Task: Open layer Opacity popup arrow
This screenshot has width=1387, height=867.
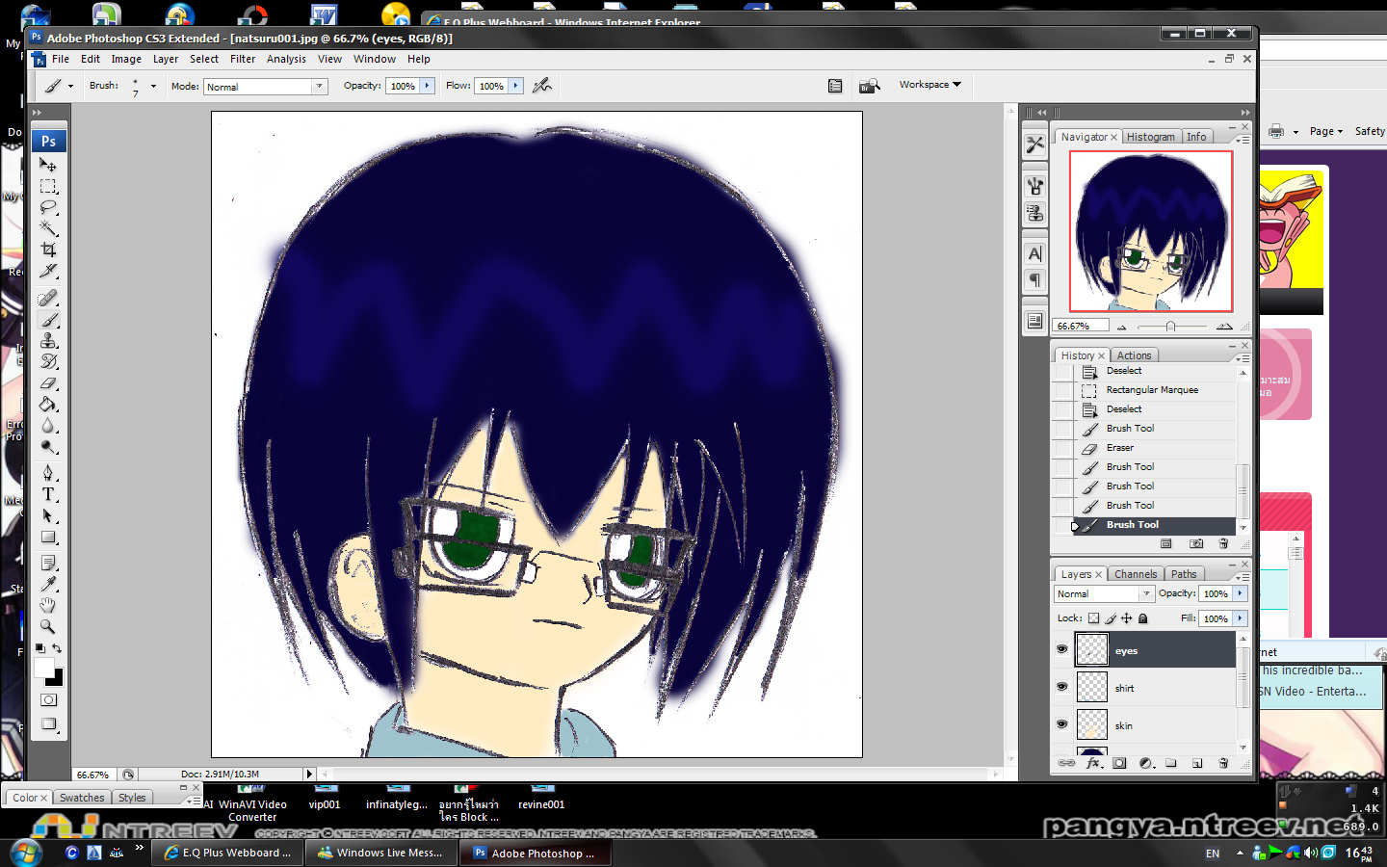Action: point(1241,593)
